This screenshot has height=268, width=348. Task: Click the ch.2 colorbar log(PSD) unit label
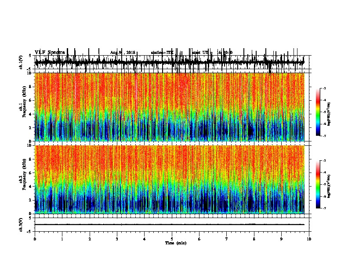329,186
